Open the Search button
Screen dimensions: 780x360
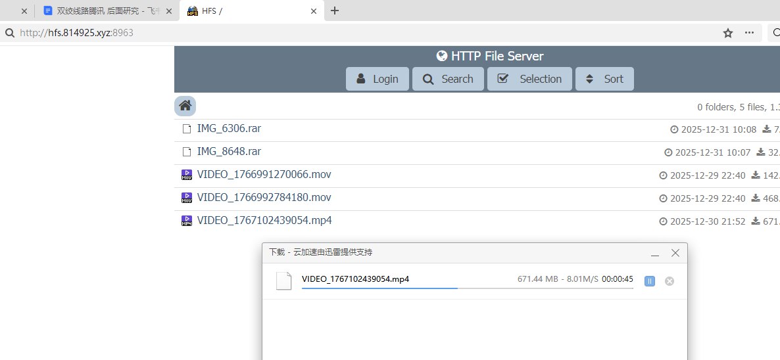448,79
